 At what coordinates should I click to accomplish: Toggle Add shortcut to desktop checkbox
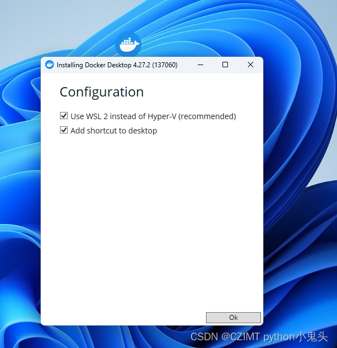click(x=64, y=130)
